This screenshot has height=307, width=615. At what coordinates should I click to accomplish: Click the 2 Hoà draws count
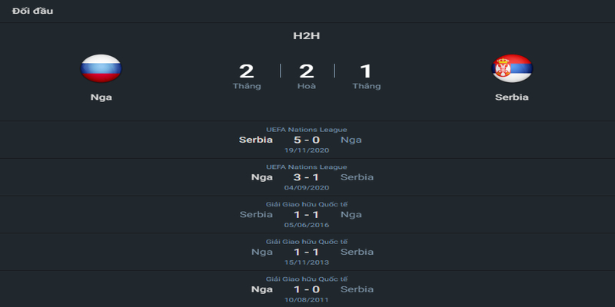pyautogui.click(x=307, y=76)
